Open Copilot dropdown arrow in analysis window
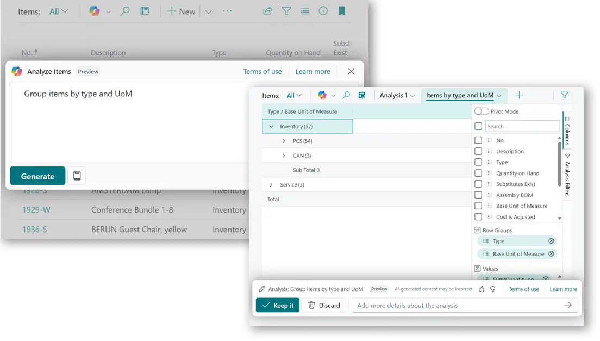 tap(333, 96)
